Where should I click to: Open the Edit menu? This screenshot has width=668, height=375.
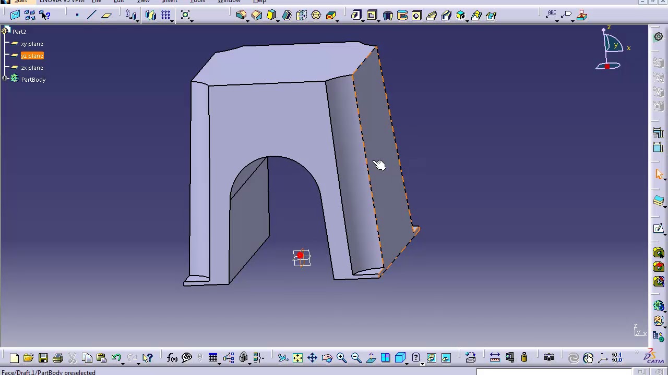click(119, 2)
